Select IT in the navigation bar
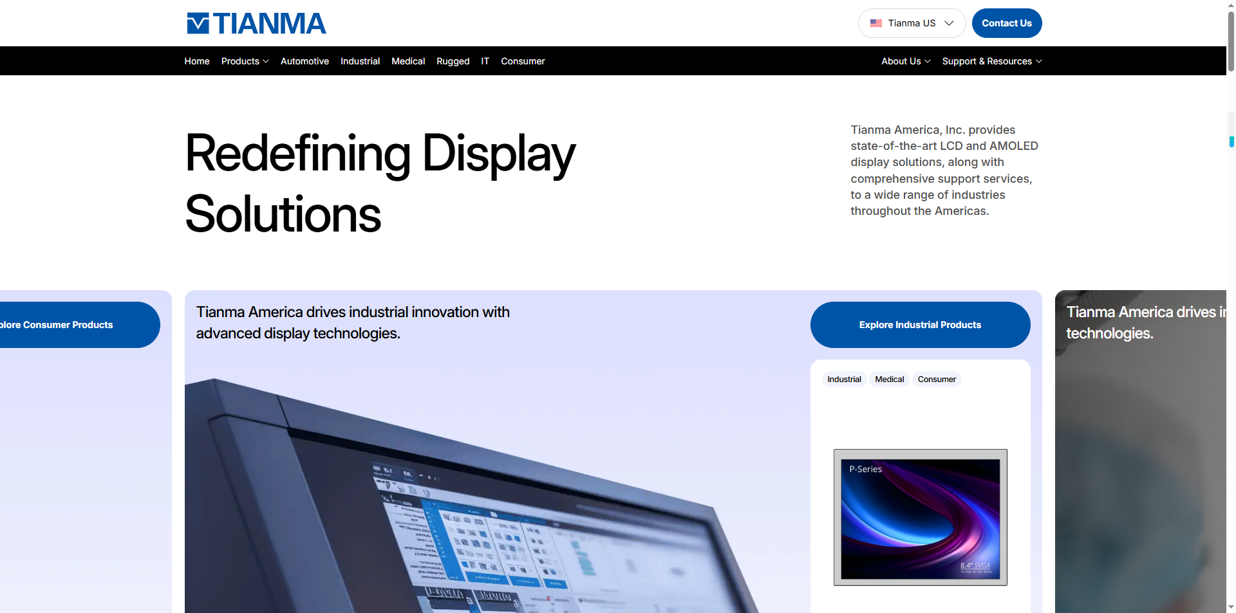The image size is (1236, 613). point(485,61)
